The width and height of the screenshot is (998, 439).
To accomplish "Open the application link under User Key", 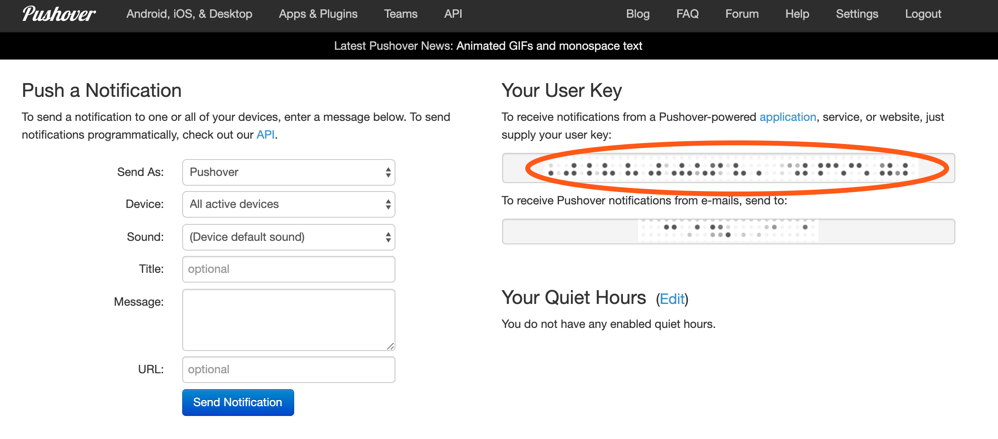I will (788, 117).
